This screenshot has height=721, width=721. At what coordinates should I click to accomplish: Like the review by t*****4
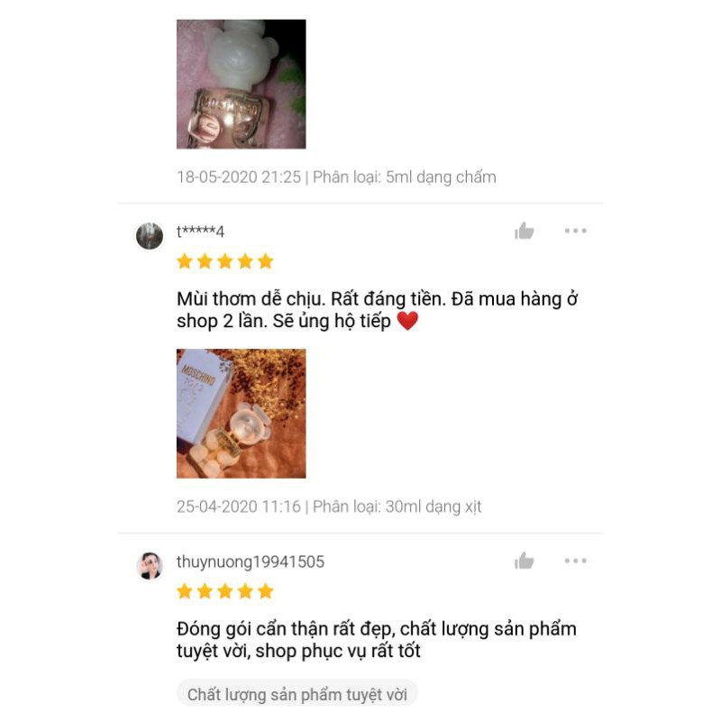point(524,231)
